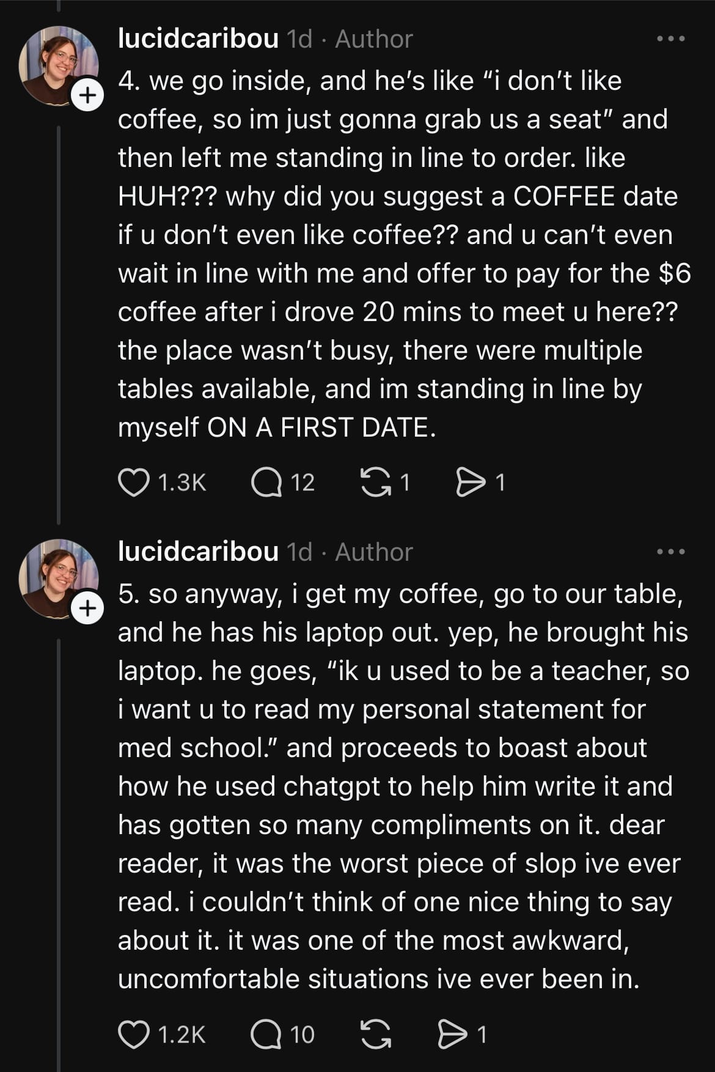Open lucidcaribou profile from second post username
Image resolution: width=715 pixels, height=1072 pixels.
click(198, 552)
